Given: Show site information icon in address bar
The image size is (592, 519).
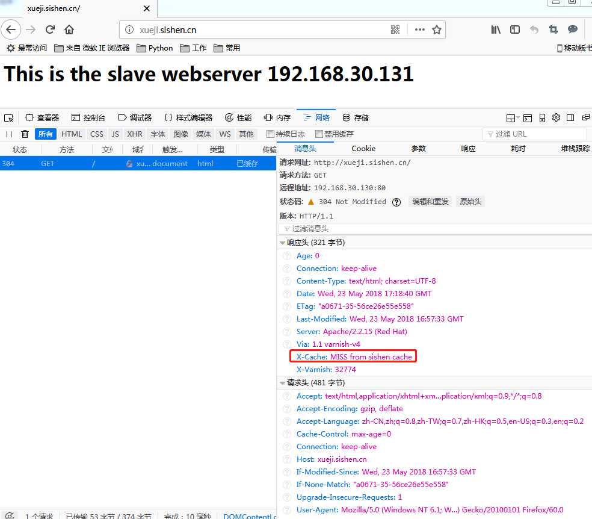Looking at the screenshot, I should pos(129,30).
